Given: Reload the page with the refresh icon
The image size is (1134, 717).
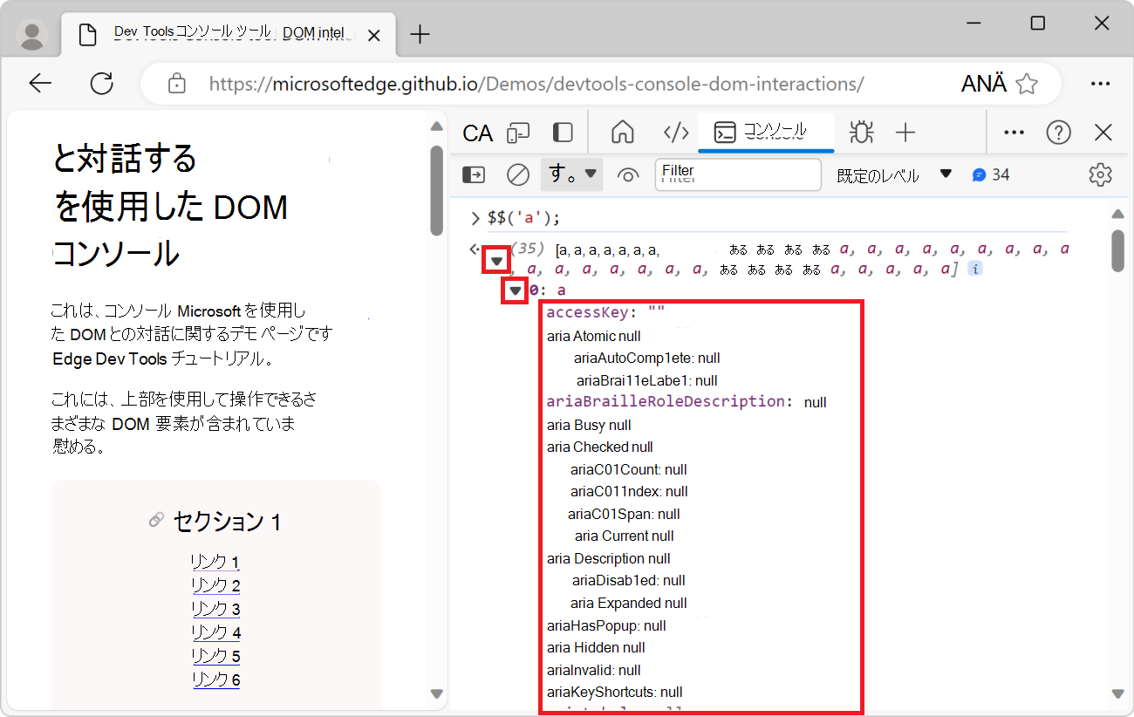Looking at the screenshot, I should 102,84.
